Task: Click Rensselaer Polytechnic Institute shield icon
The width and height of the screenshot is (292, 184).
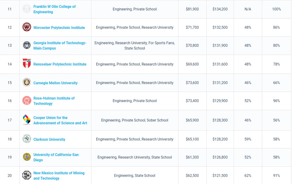Action: coord(27,64)
